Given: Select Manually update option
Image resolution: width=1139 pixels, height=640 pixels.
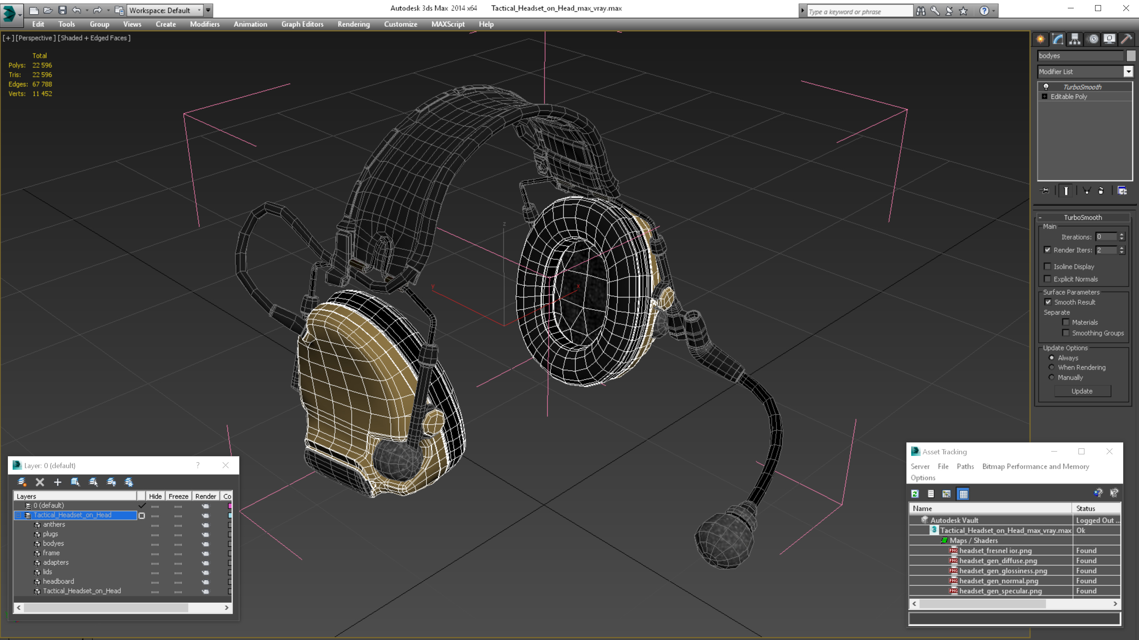Looking at the screenshot, I should pyautogui.click(x=1052, y=377).
